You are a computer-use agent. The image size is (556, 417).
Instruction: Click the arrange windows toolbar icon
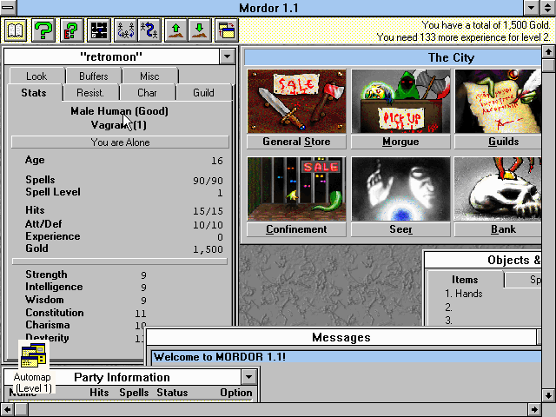[227, 30]
